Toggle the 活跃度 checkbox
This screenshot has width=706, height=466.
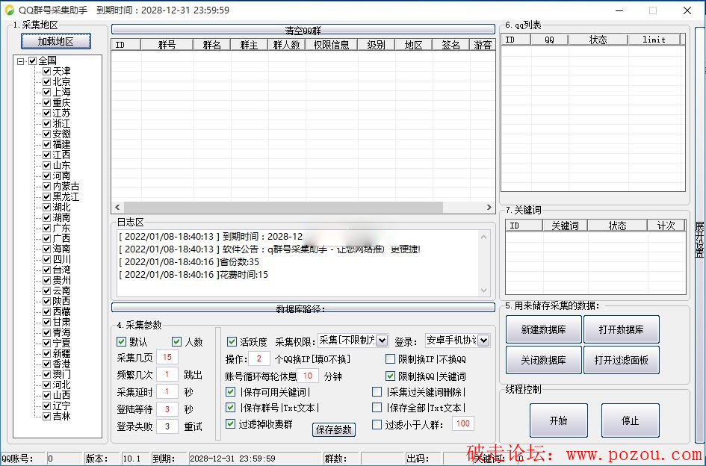point(232,342)
